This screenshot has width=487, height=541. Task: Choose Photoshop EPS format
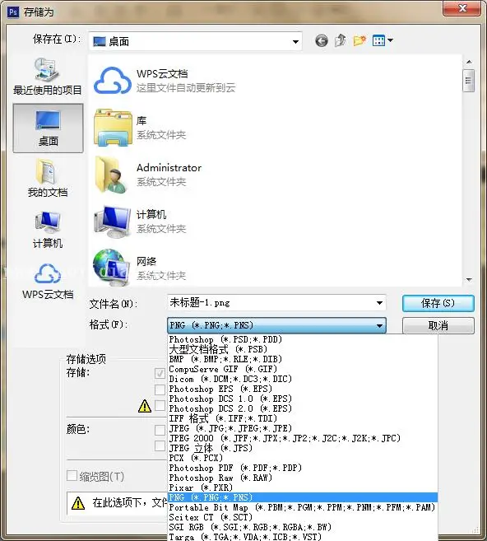coord(303,389)
